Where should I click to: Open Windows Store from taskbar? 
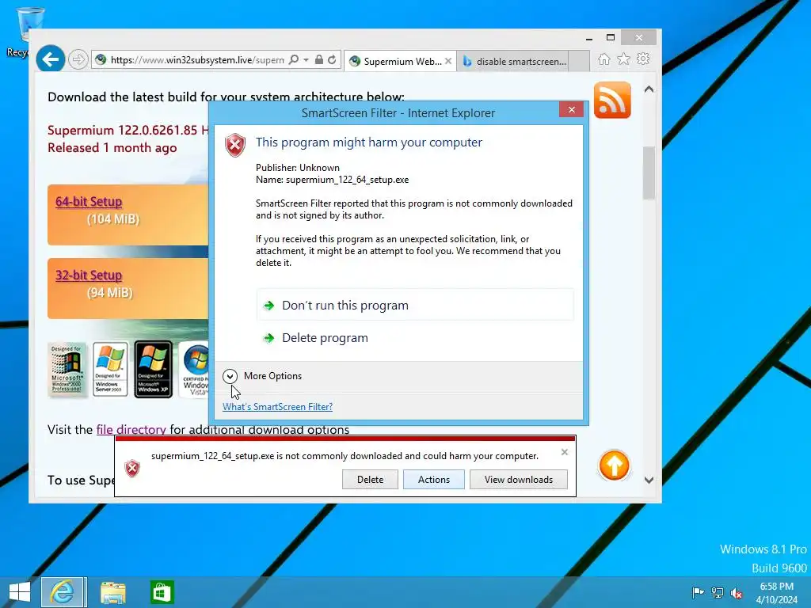162,592
